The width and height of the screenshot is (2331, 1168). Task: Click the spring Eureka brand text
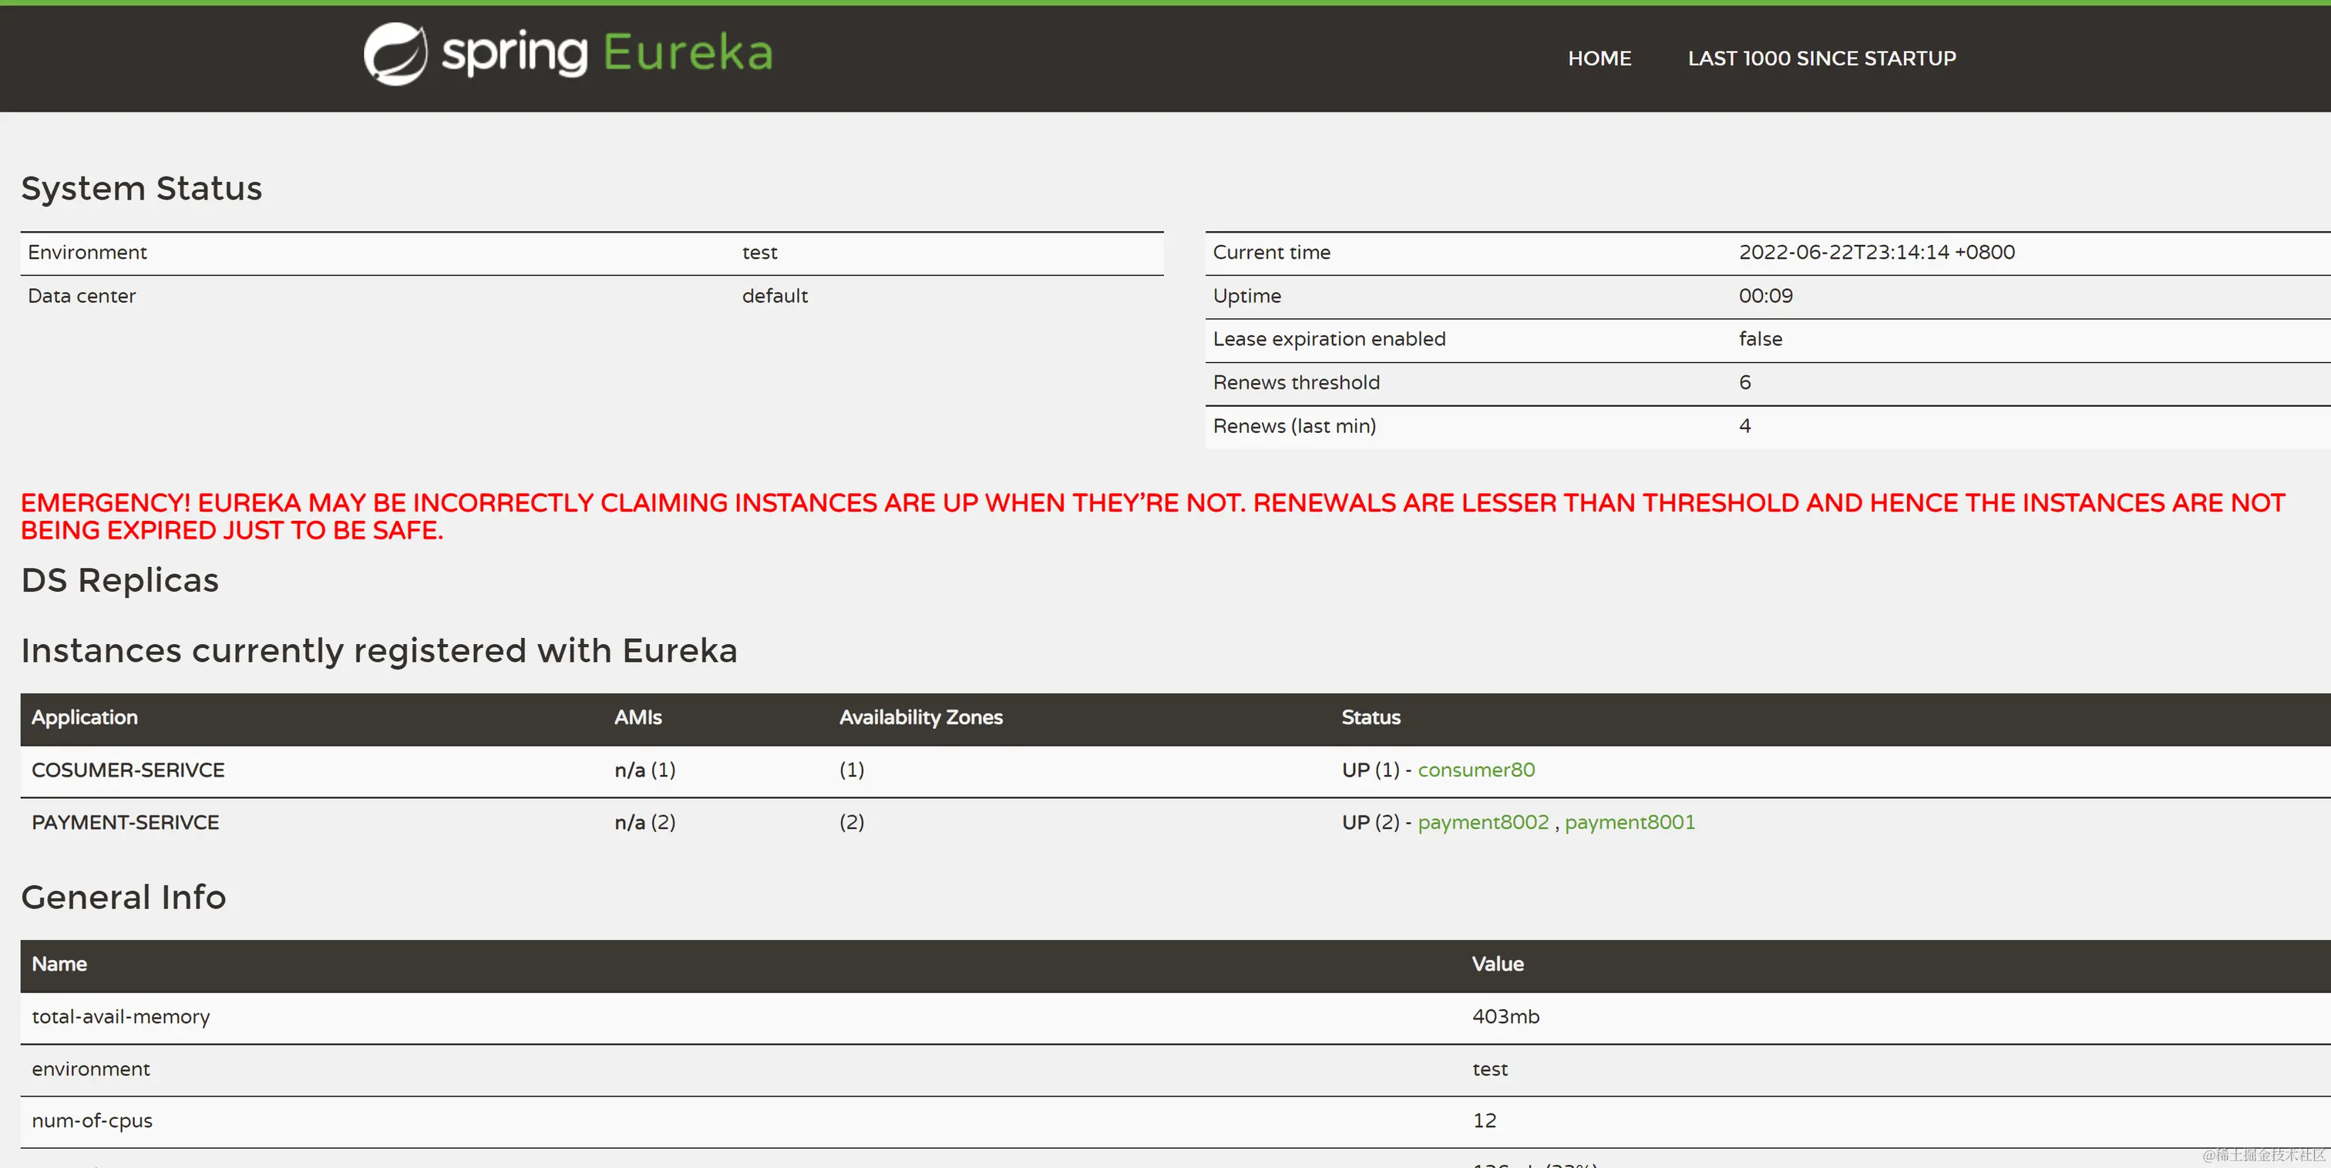tap(607, 53)
